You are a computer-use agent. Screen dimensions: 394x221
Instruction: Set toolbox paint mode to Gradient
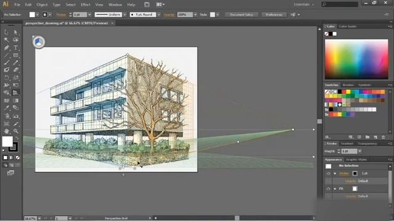click(x=12, y=158)
